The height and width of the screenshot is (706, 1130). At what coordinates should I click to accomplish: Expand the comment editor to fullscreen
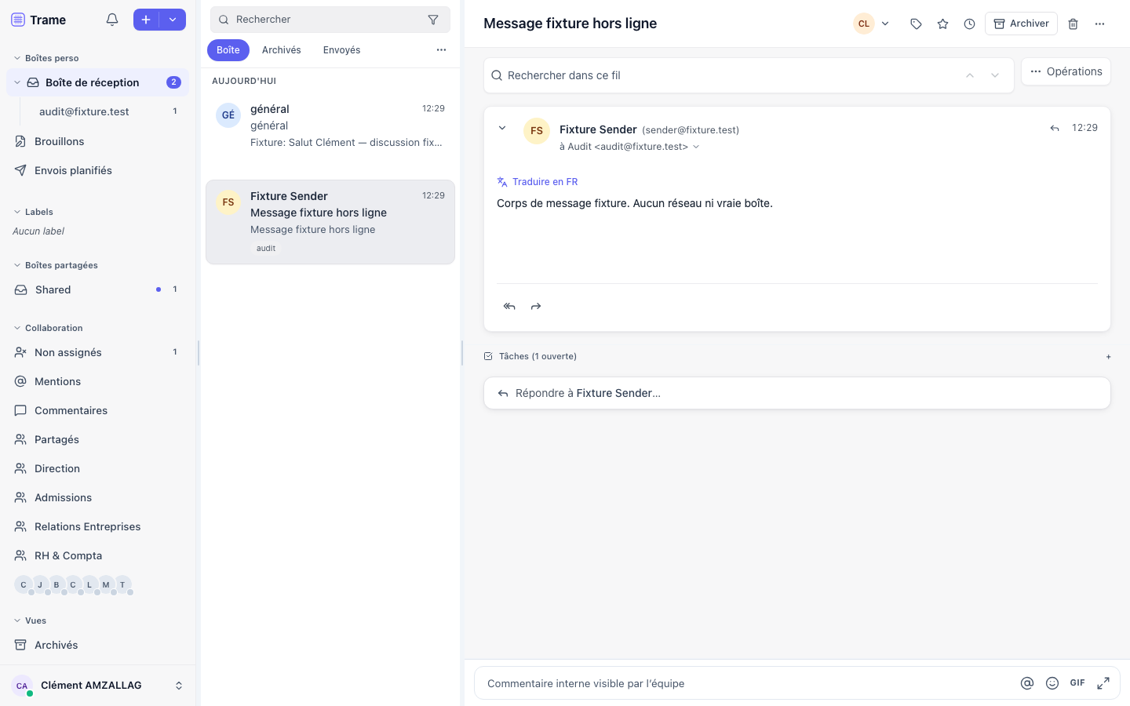tap(1103, 683)
